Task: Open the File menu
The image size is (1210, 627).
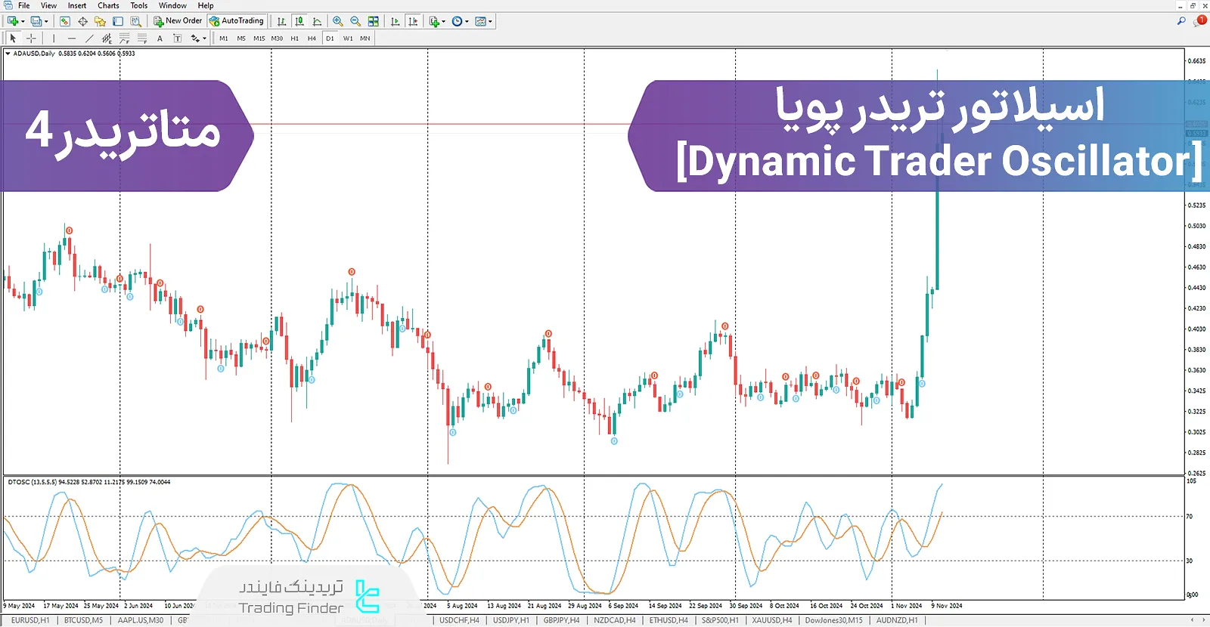Action: click(24, 5)
